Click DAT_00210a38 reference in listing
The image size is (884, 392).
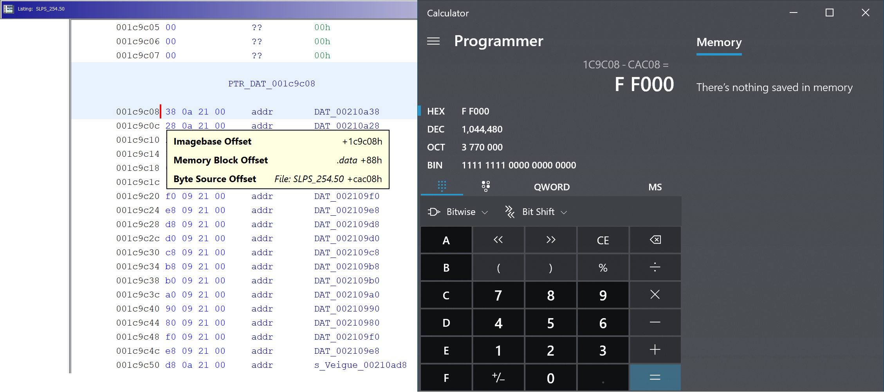coord(346,112)
